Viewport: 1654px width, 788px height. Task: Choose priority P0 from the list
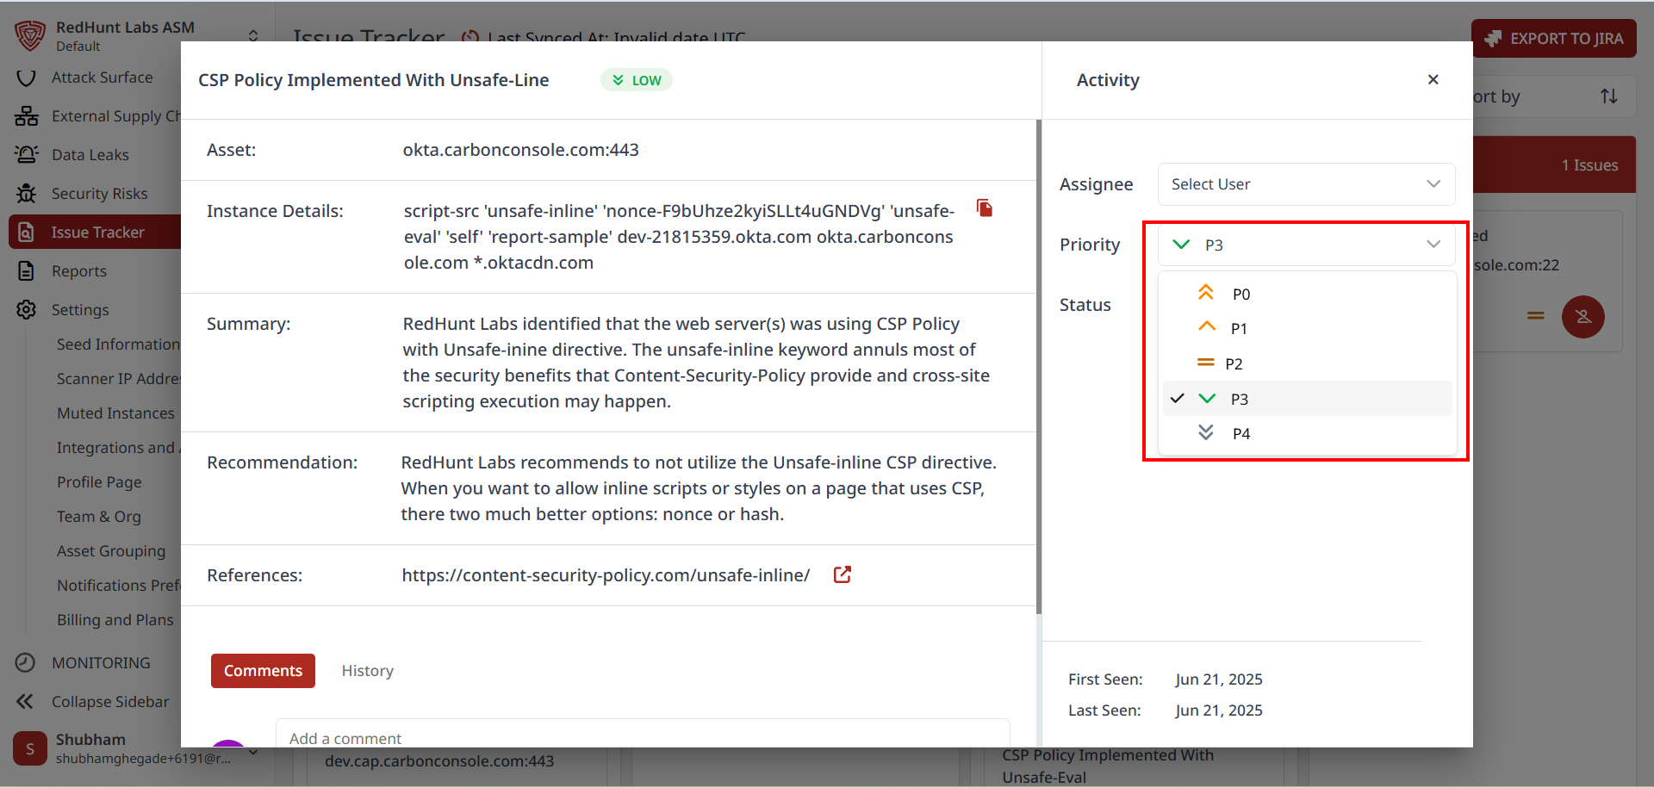click(x=1308, y=294)
